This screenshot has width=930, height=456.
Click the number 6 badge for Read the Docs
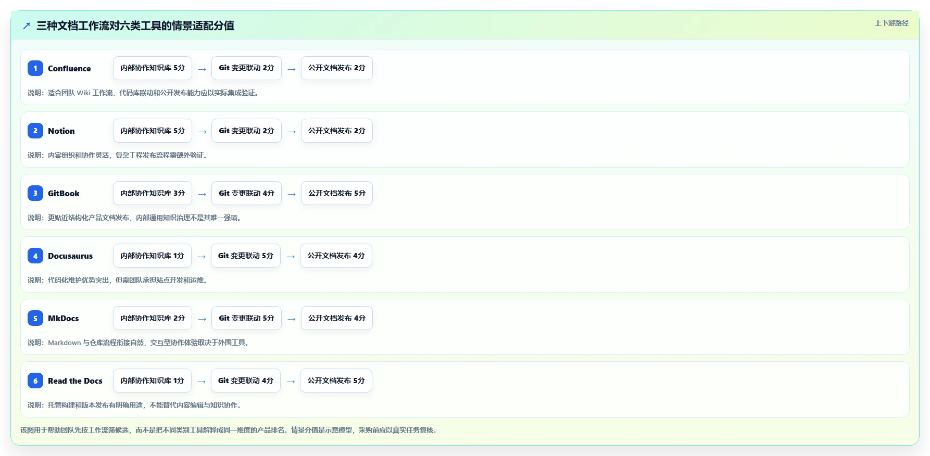click(x=35, y=381)
